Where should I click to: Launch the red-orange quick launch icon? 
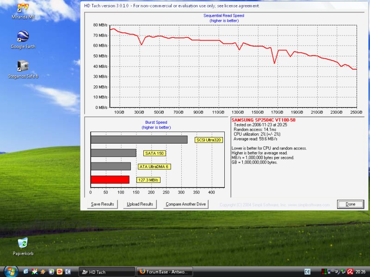point(60,271)
